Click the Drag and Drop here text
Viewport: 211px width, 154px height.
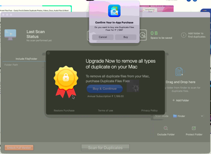(181, 82)
